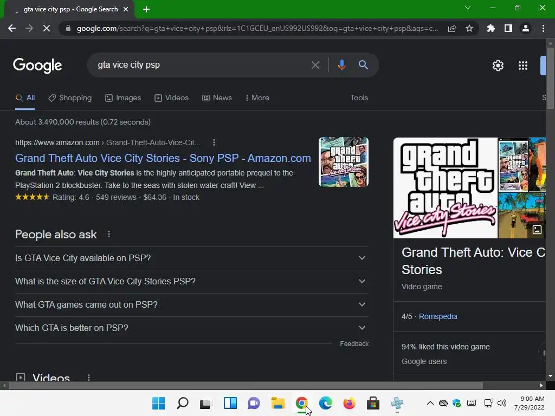This screenshot has height=416, width=555.
Task: Open options for the Amazon result
Action: (214, 142)
